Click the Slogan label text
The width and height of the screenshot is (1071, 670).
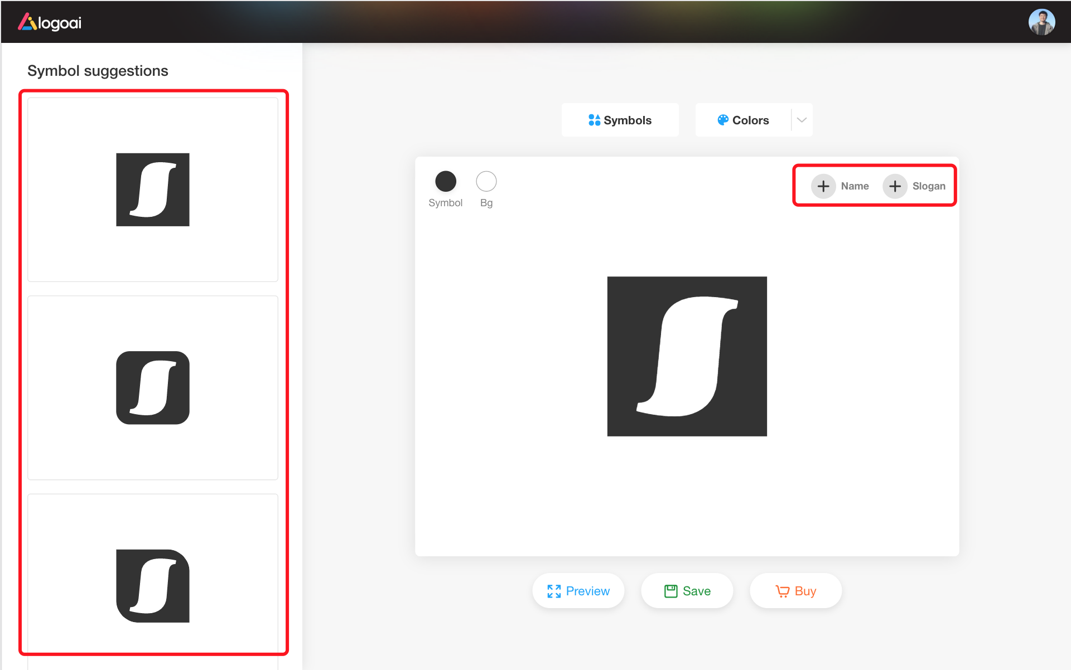(x=928, y=186)
